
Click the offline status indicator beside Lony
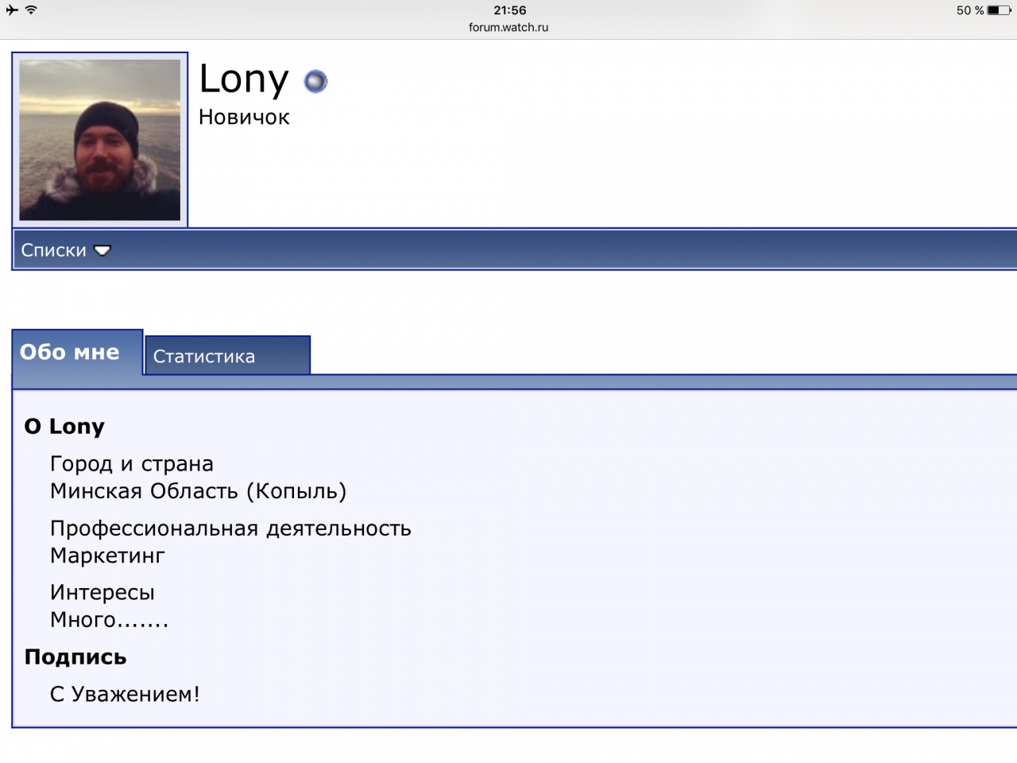click(315, 81)
